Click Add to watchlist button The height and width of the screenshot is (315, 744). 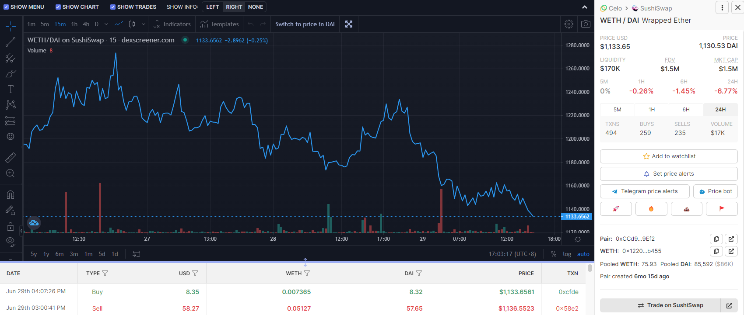669,156
